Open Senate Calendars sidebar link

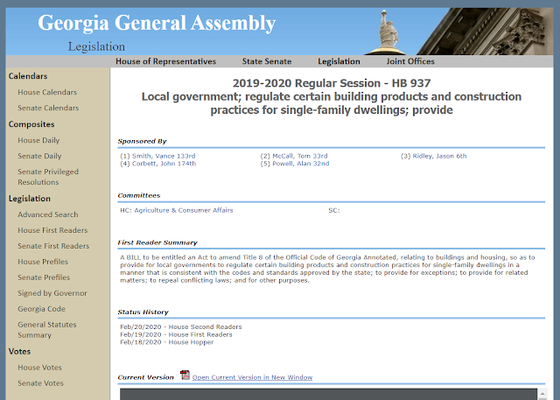[x=48, y=108]
